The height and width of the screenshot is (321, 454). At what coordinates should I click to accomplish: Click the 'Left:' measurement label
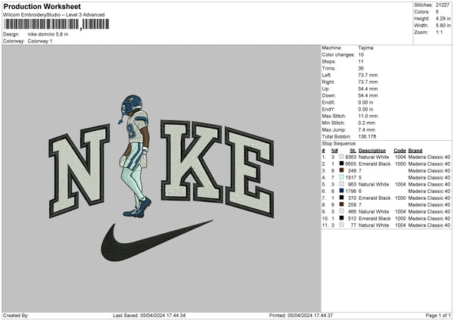(327, 75)
